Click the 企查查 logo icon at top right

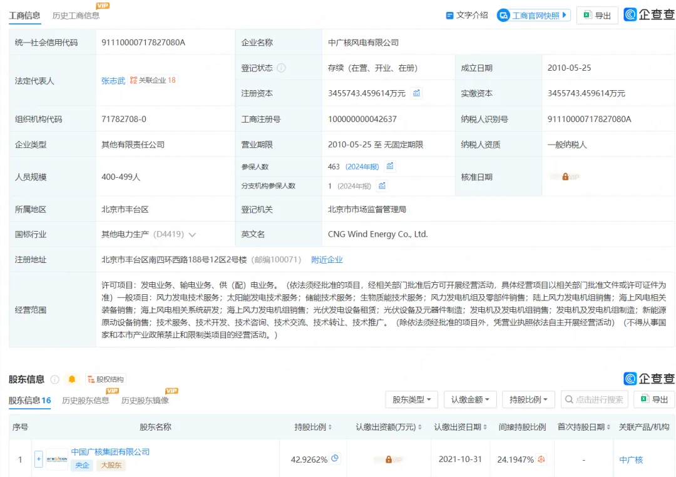click(631, 15)
